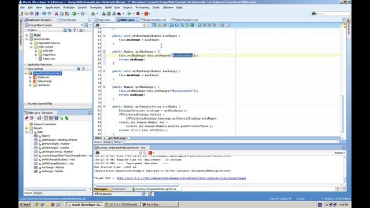The height and width of the screenshot is (208, 370).
Task: Click the log panel horizontal scrollbar
Action: tap(138, 185)
